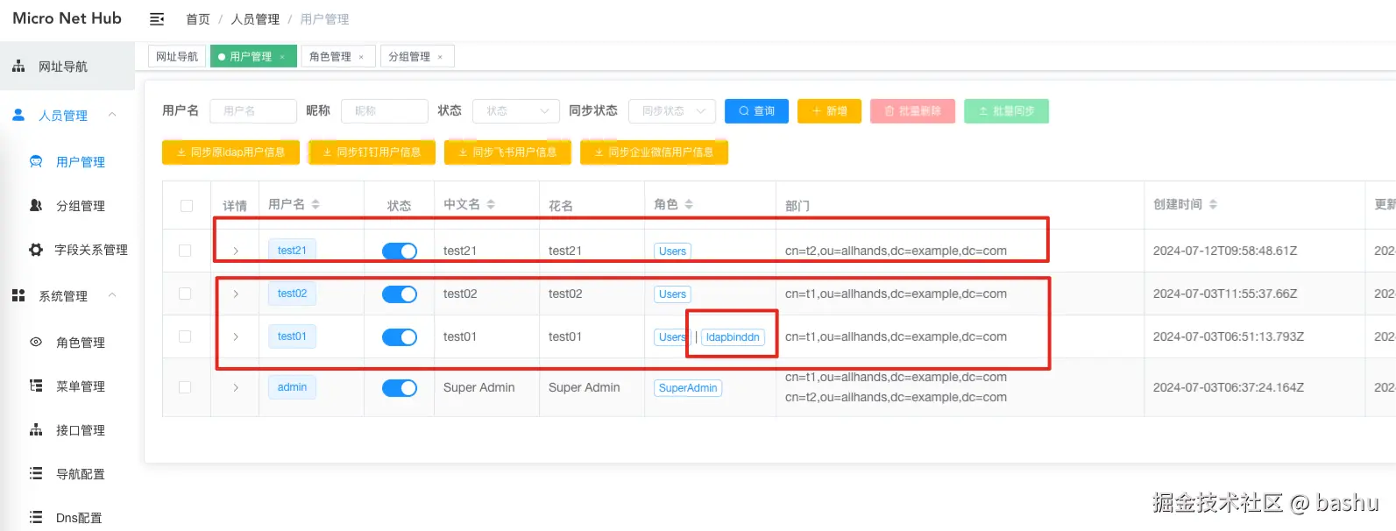
Task: Expand details of test02 row
Action: [236, 294]
